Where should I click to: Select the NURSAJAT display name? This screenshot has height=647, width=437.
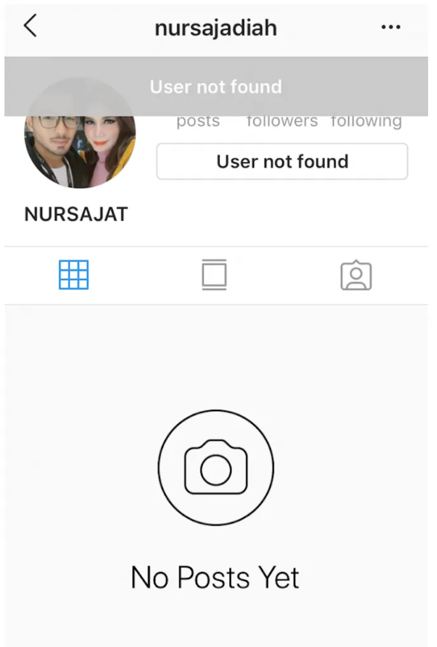pos(76,214)
